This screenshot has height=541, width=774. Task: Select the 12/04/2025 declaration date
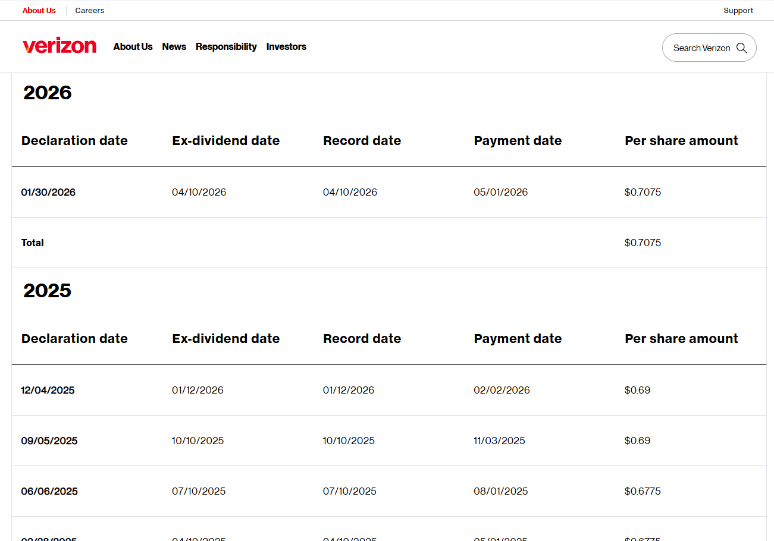click(48, 391)
